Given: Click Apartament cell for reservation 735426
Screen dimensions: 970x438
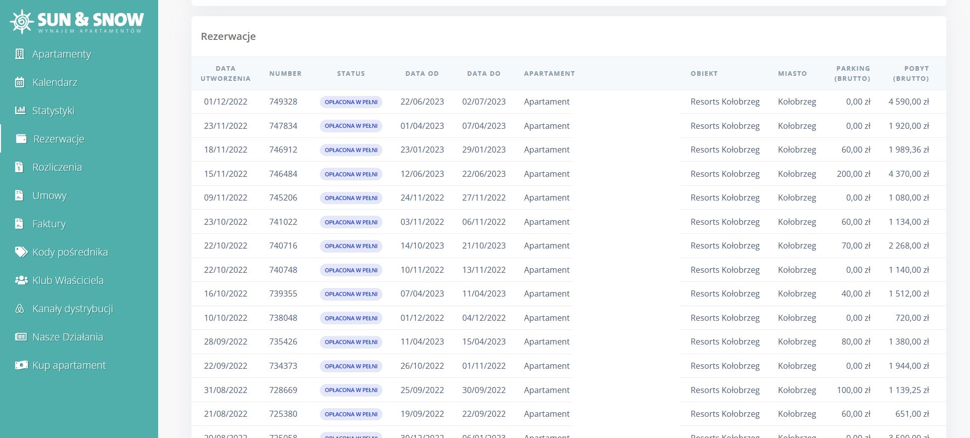Looking at the screenshot, I should 546,342.
